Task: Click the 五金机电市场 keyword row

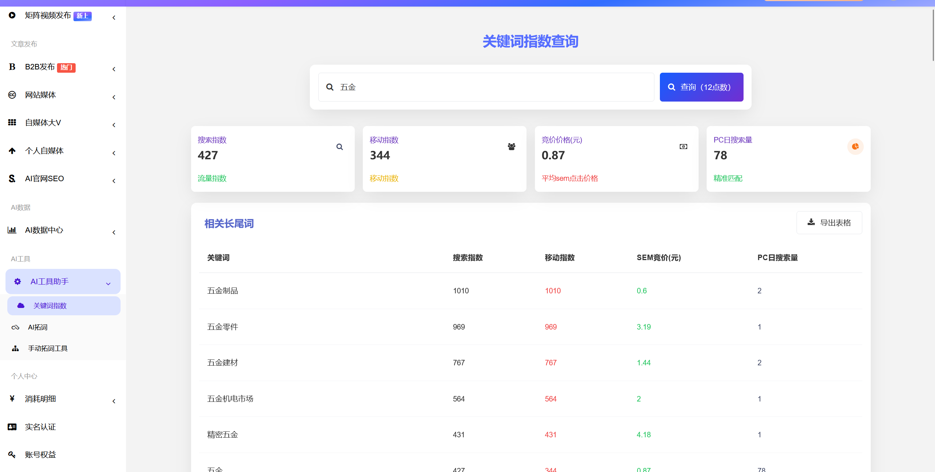Action: 531,399
